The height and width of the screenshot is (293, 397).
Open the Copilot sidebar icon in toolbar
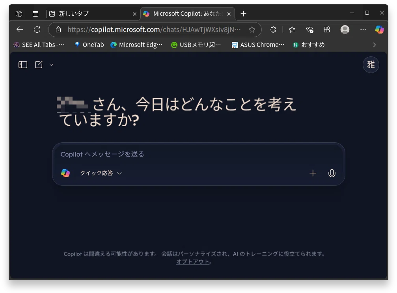[380, 30]
